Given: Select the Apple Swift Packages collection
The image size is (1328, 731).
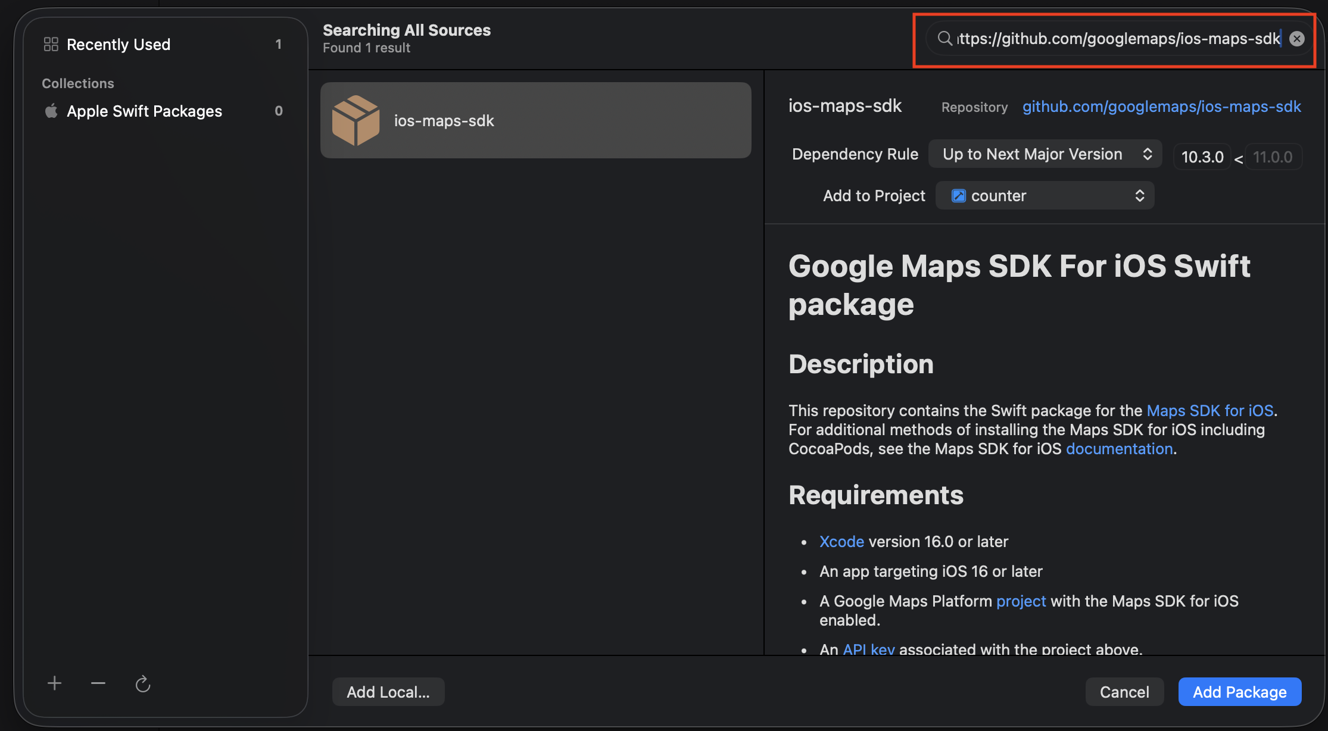Looking at the screenshot, I should 144,111.
